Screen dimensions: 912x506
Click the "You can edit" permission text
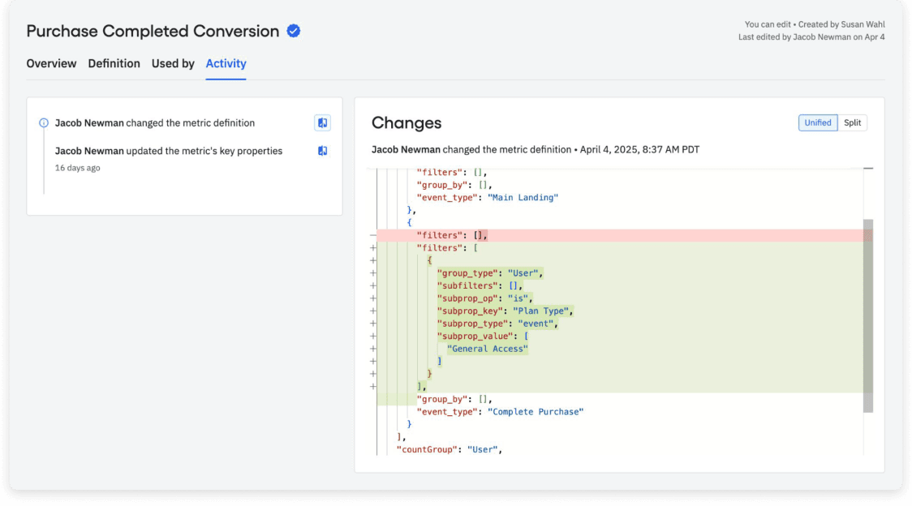(766, 24)
